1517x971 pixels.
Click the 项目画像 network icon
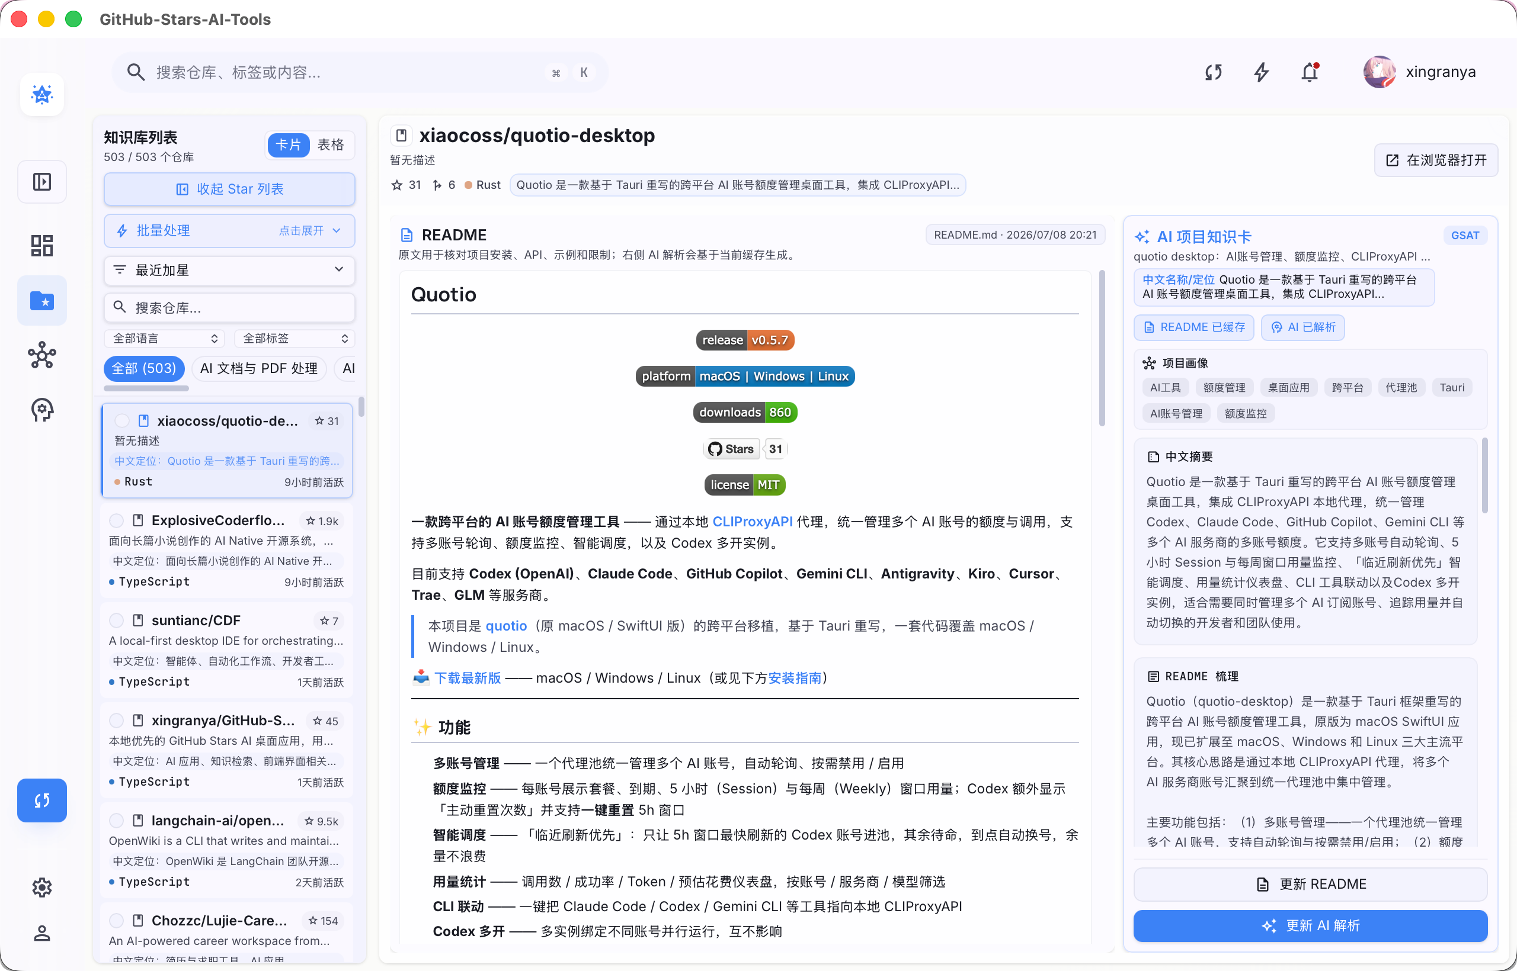[x=1149, y=363]
